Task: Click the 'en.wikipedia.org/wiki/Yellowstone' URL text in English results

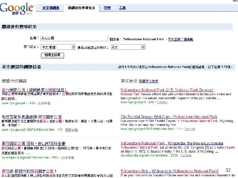Action: 144,155
